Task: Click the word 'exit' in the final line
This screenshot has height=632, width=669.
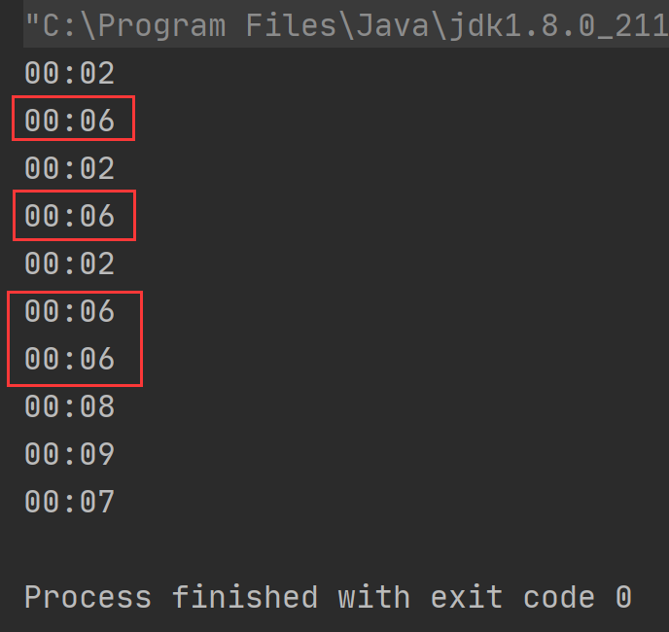Action: click(467, 596)
